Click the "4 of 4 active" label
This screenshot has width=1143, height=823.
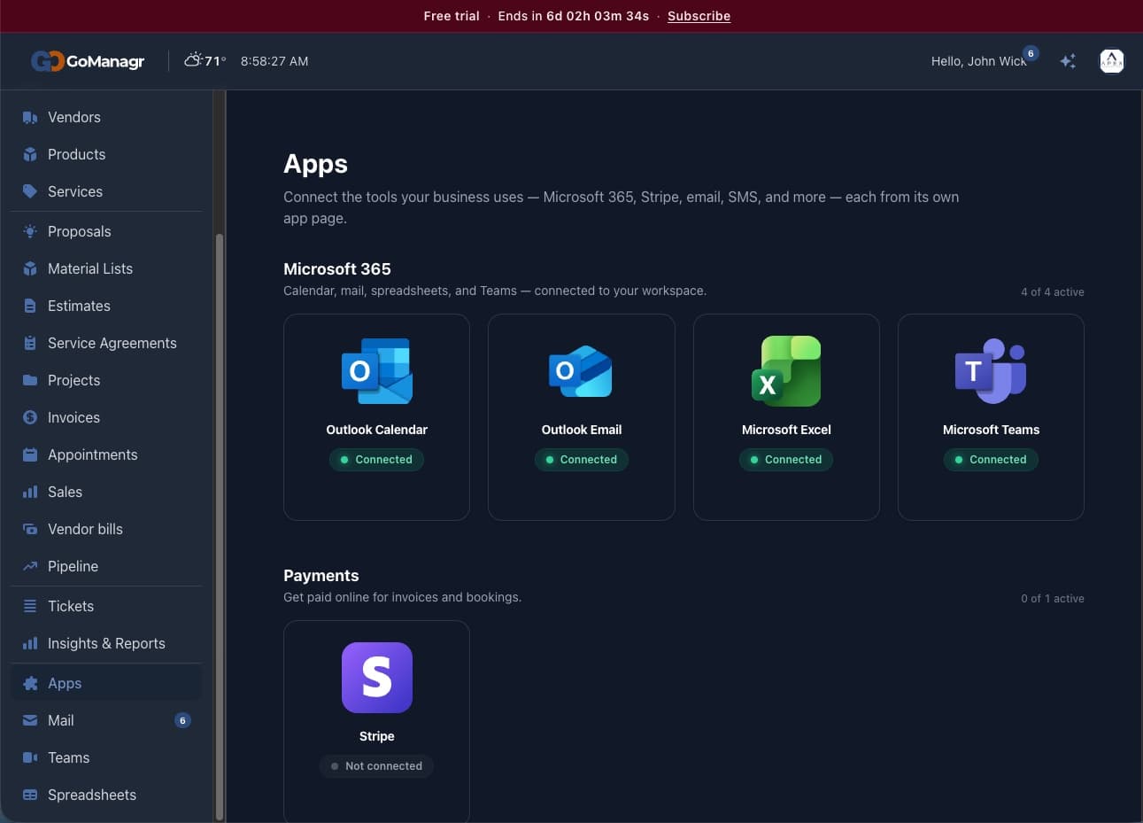pos(1053,291)
